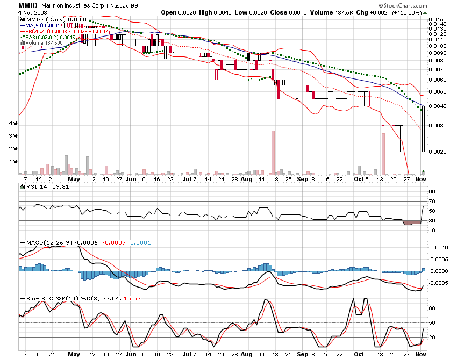Click the RSI panel icon
This screenshot has width=457, height=359.
[x=23, y=186]
